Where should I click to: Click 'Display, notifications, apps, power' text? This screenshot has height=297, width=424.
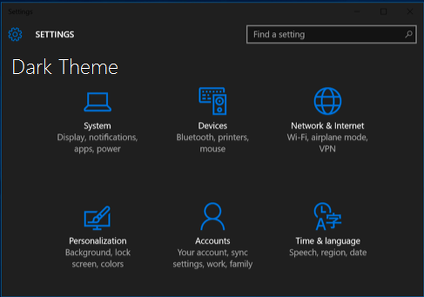[98, 143]
